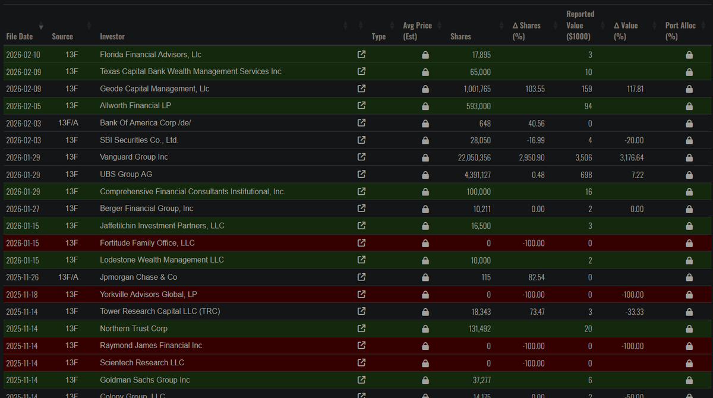This screenshot has width=713, height=398.
Task: Click Avg Price lock icon in Geode Capital row
Action: pos(425,89)
